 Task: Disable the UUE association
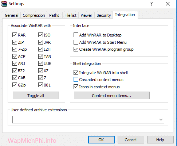point(40,64)
